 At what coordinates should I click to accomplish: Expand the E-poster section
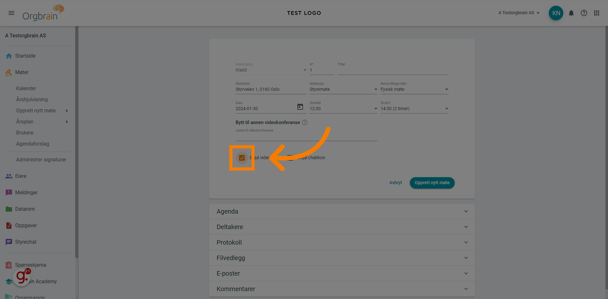pyautogui.click(x=342, y=273)
